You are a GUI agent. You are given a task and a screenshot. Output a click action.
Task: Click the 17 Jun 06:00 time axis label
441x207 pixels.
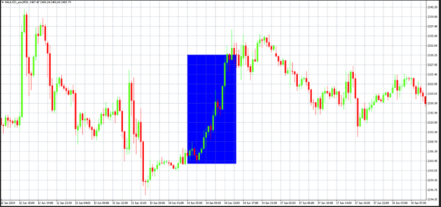click(306, 203)
